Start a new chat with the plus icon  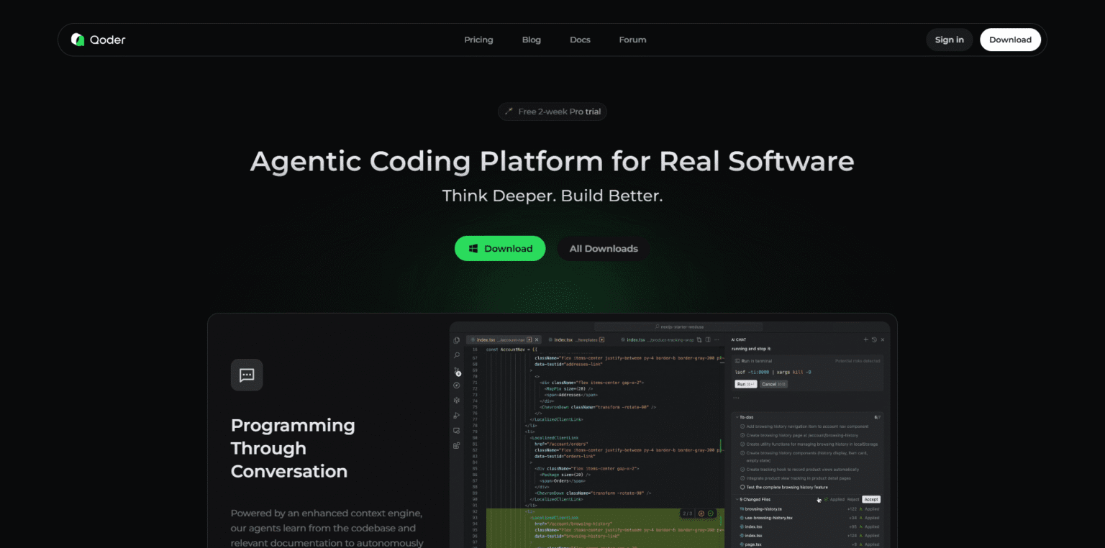coord(866,340)
